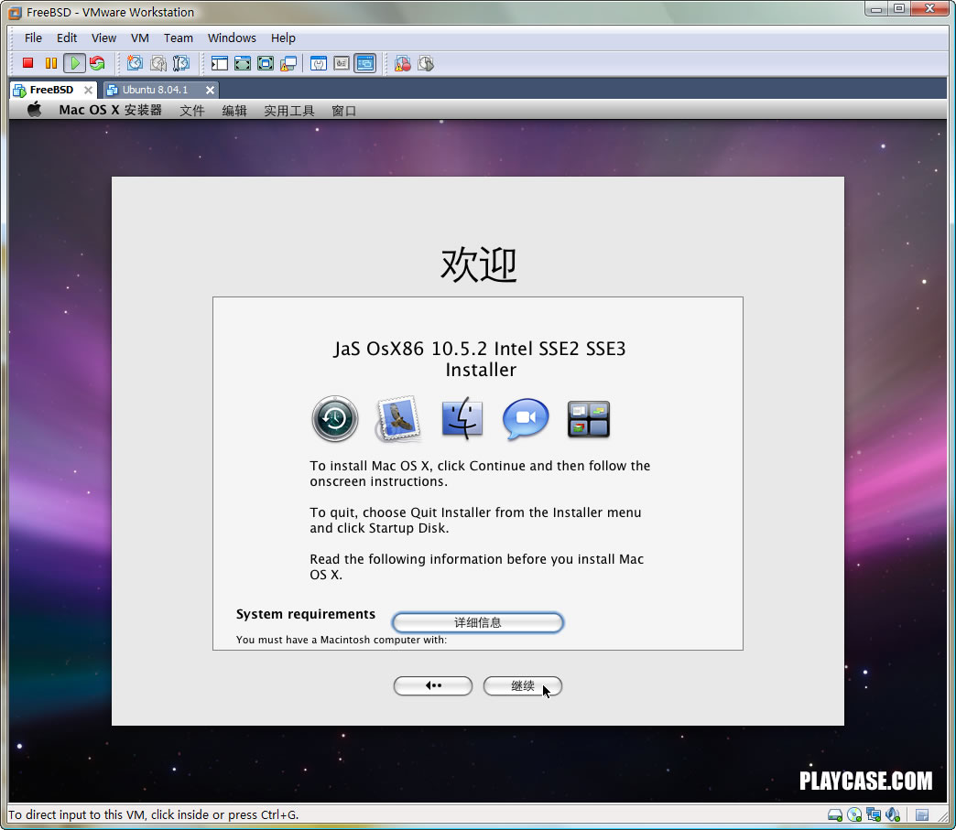Click the Reset VM icon
The width and height of the screenshot is (956, 830).
point(97,63)
